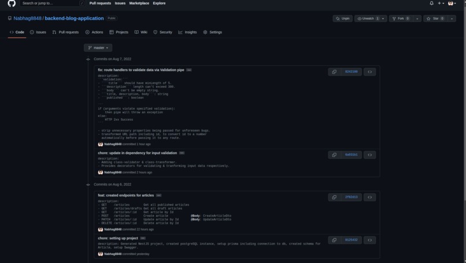This screenshot has height=263, width=466.
Task: Open the plus create-new menu
Action: point(441,3)
